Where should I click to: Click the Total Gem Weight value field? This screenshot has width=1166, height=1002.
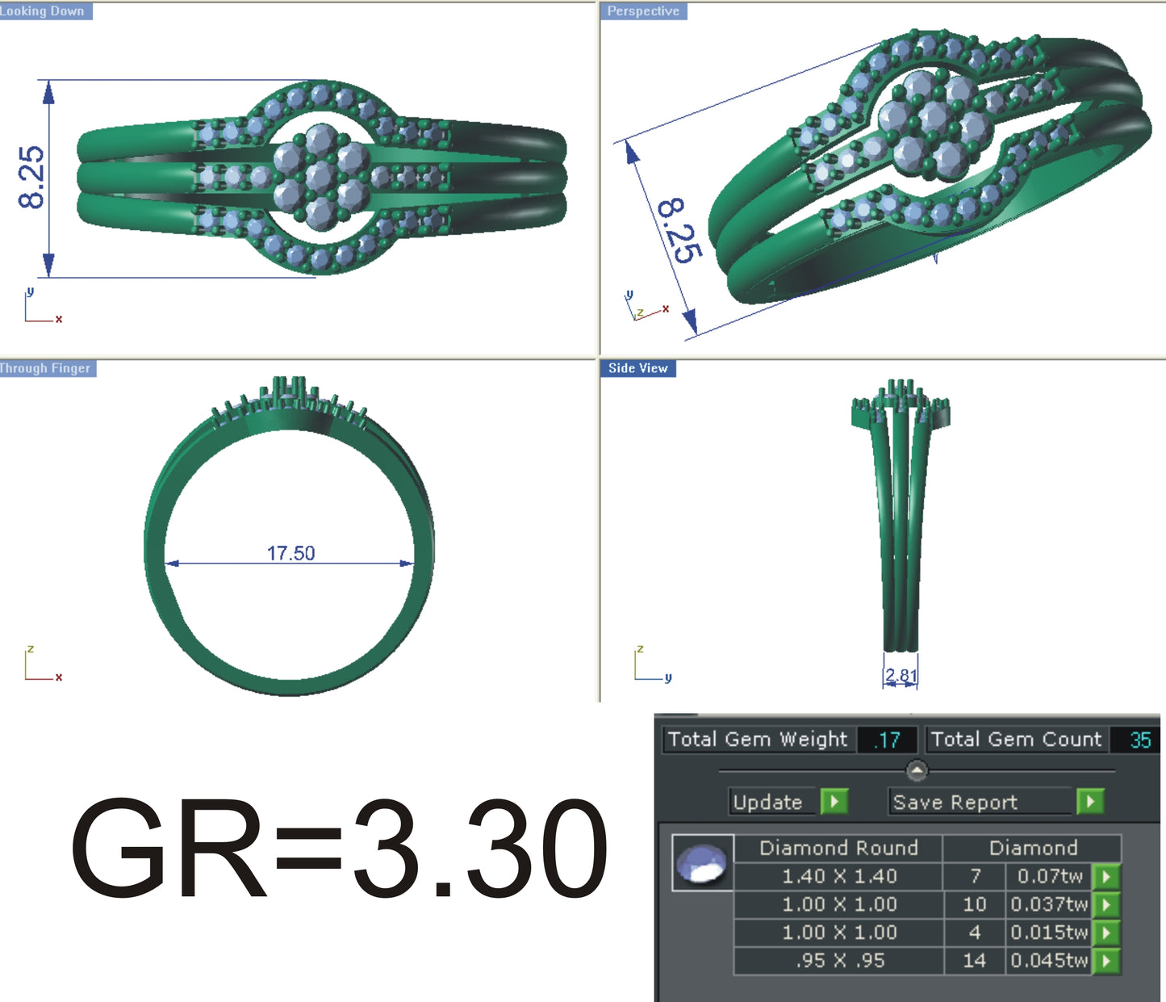click(x=888, y=739)
